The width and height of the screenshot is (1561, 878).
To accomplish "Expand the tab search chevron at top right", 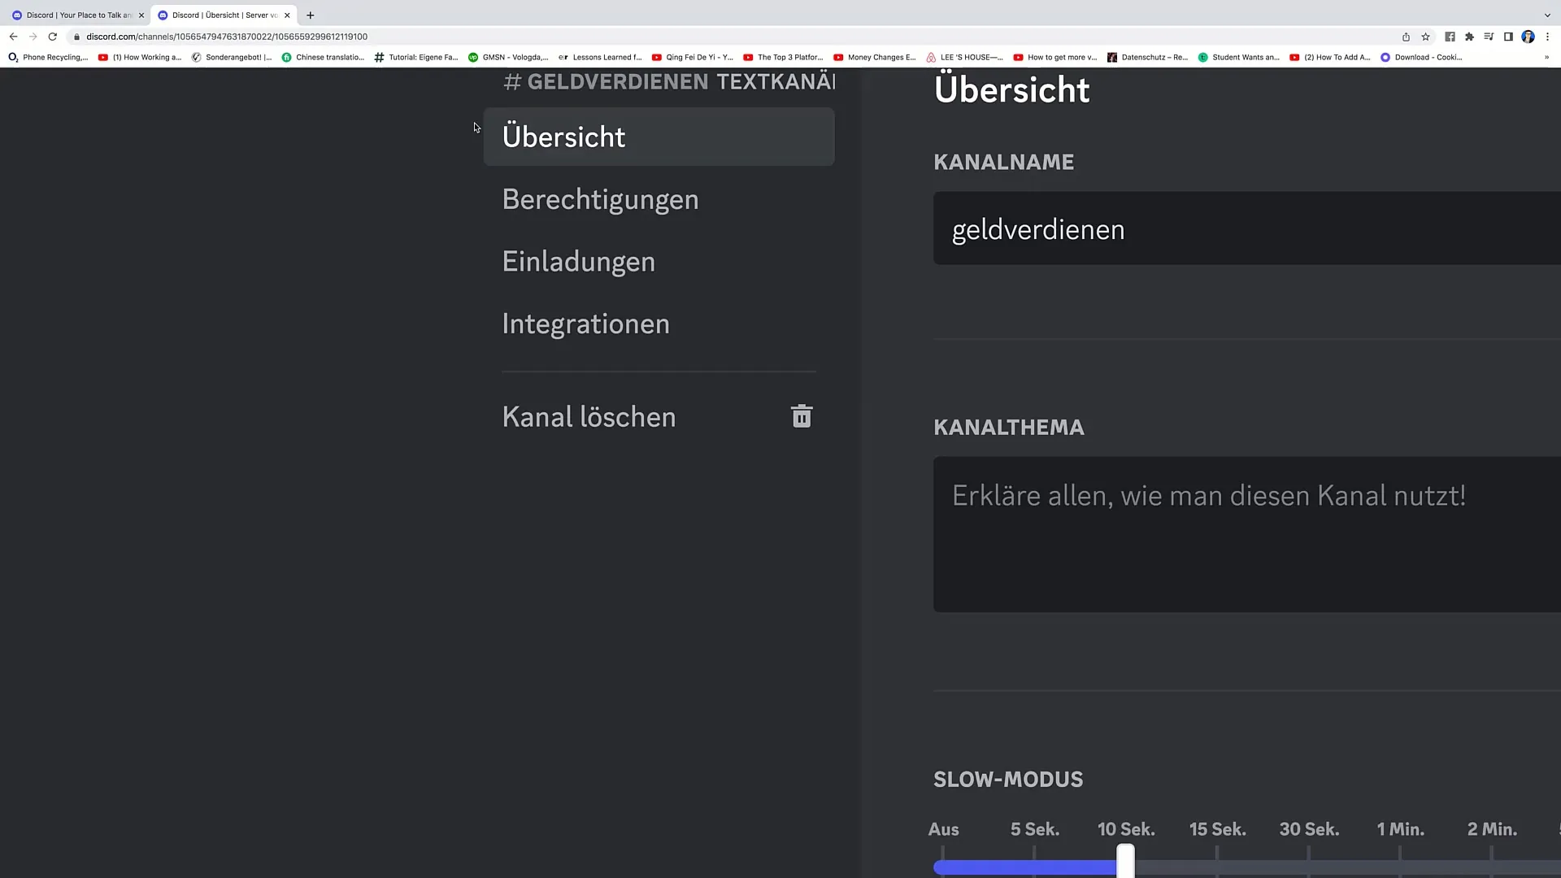I will [1547, 15].
